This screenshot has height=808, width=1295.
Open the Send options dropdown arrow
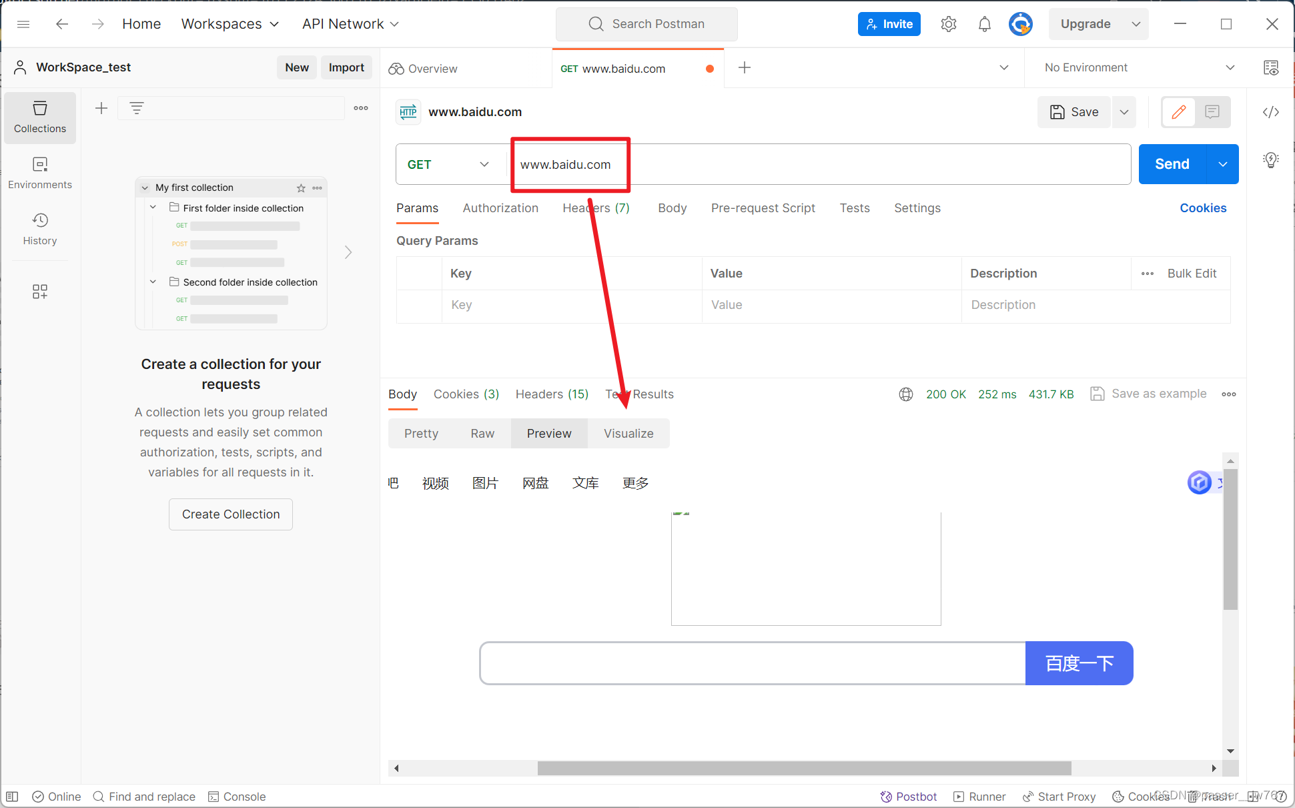pyautogui.click(x=1222, y=164)
